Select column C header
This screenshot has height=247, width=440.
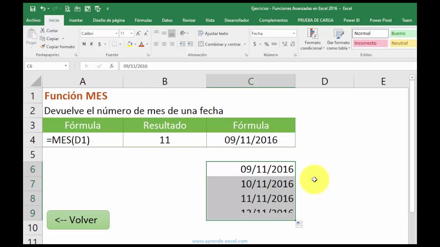coord(251,81)
